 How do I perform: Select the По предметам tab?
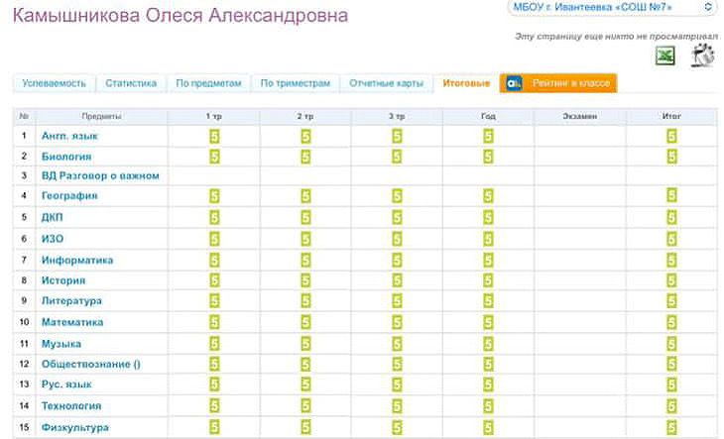(x=208, y=84)
